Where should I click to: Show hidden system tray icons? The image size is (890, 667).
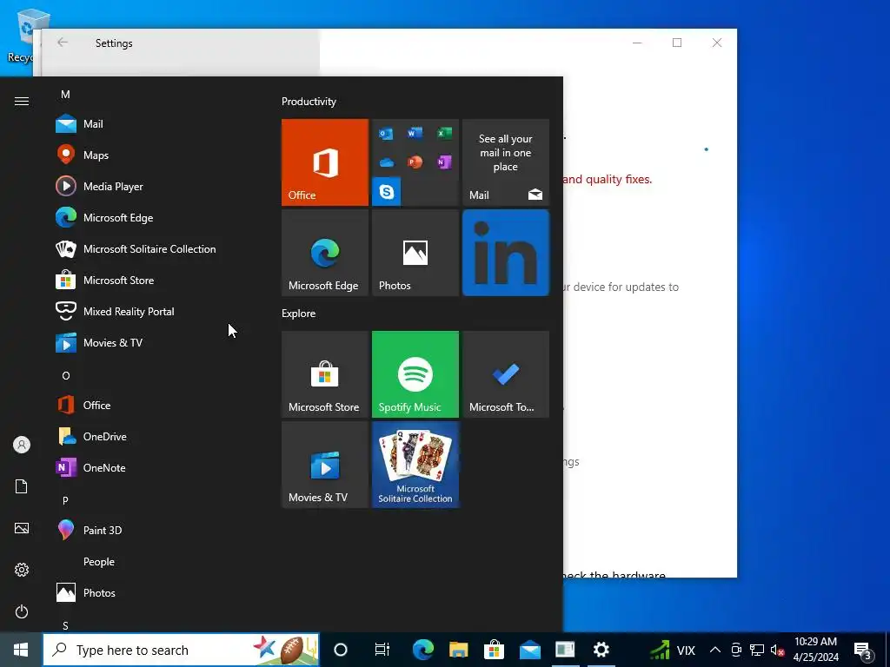pyautogui.click(x=715, y=650)
